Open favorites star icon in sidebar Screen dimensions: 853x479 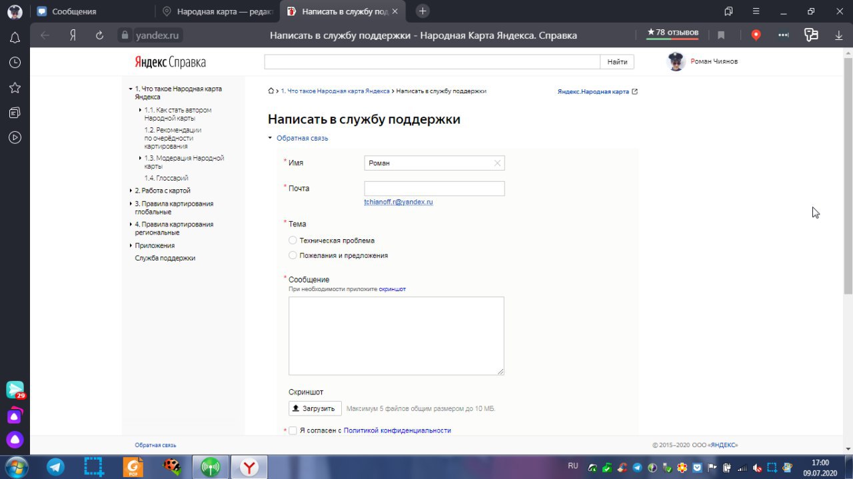(15, 88)
